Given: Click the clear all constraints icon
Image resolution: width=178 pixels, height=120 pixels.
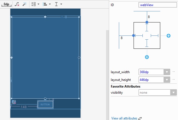Looking at the screenshot, I should pos(17,4).
